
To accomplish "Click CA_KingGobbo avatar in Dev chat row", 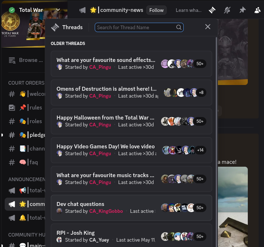I will (x=59, y=211).
